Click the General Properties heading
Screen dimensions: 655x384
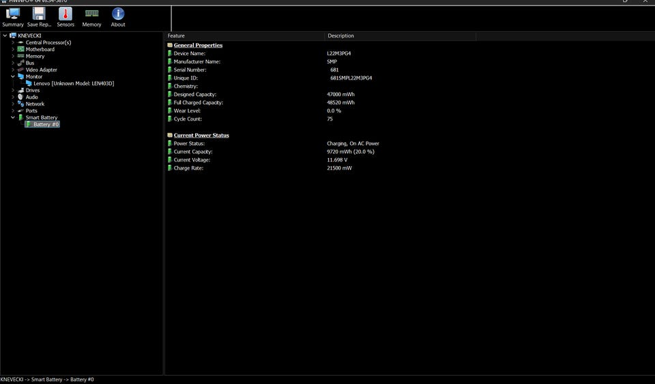click(x=198, y=45)
